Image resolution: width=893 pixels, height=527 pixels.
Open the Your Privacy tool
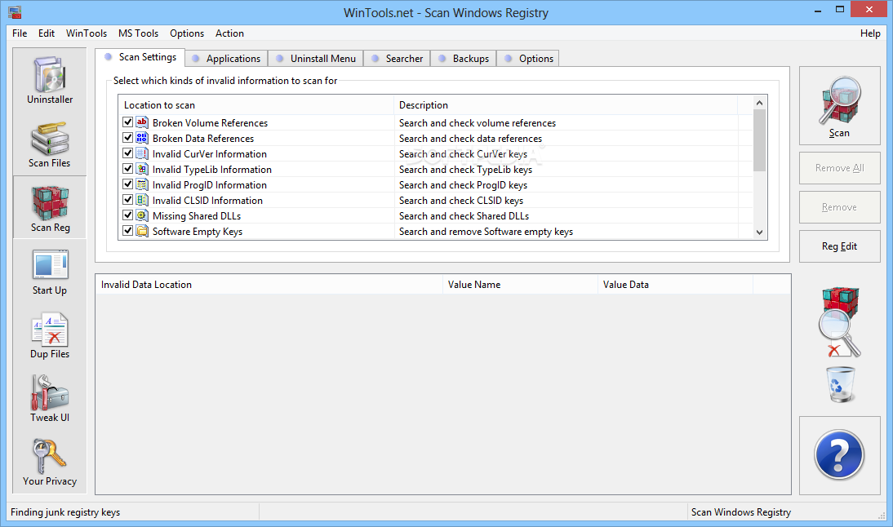(x=50, y=463)
